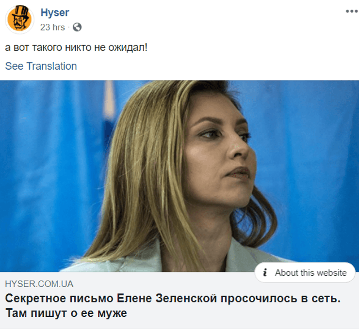Open the HYSER.COM.UA source domain link

coord(39,284)
